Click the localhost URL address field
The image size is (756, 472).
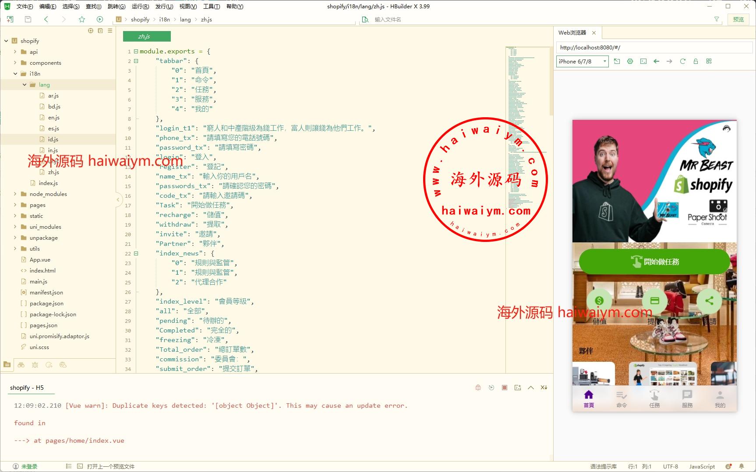click(x=653, y=47)
